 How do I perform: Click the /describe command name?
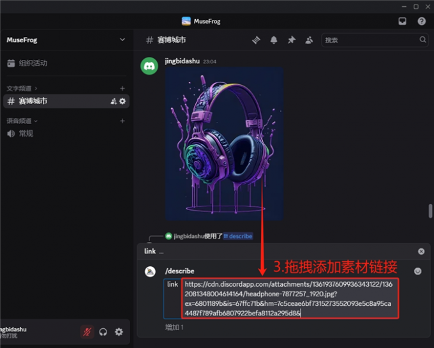tap(179, 271)
